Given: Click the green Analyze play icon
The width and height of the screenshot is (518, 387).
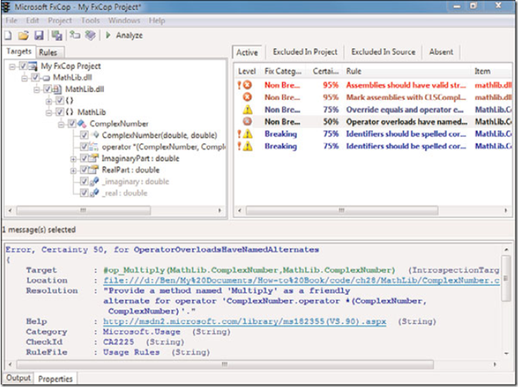Looking at the screenshot, I should 108,35.
